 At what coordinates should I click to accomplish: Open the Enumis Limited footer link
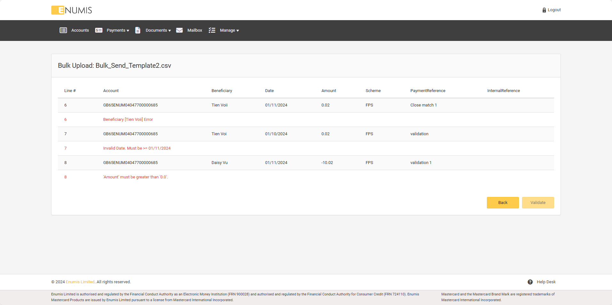pos(80,282)
